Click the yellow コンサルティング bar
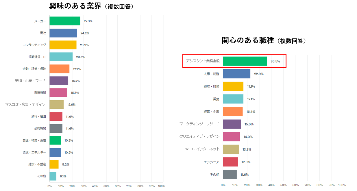The image size is (357, 191). pyautogui.click(x=63, y=45)
